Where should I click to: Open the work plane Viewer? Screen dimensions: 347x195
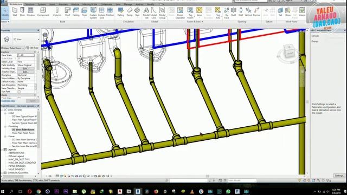pyautogui.click(x=302, y=12)
